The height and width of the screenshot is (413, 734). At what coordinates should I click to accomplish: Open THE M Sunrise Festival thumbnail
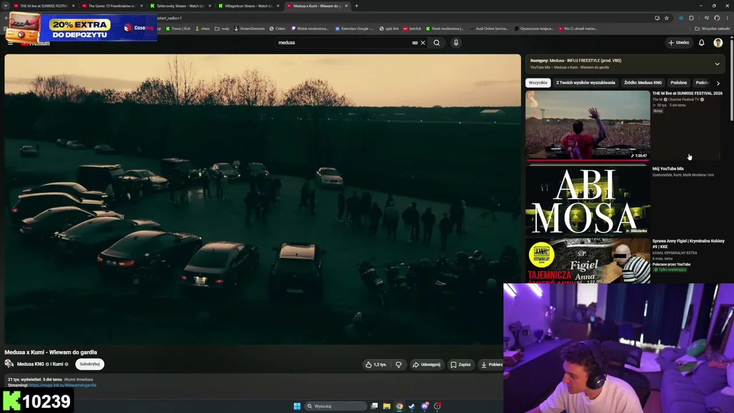588,126
